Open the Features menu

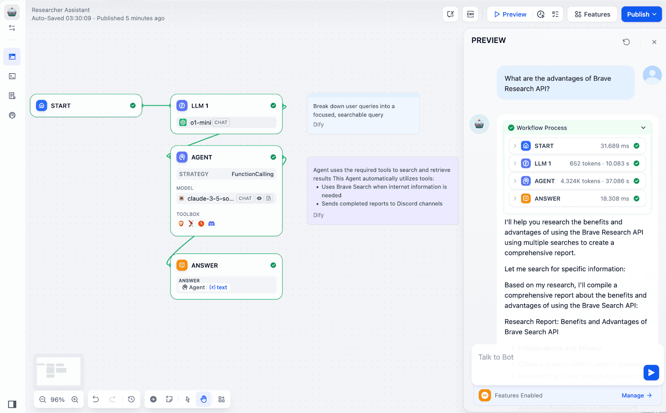point(592,14)
